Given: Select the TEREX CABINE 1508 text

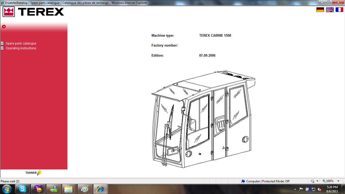Looking at the screenshot, I should tap(215, 36).
